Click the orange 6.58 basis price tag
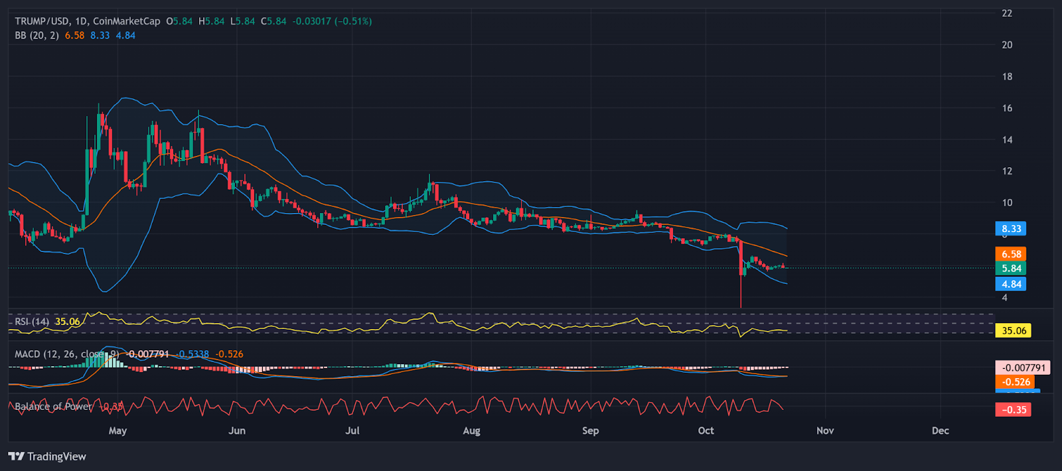This screenshot has width=1062, height=471. pyautogui.click(x=1011, y=254)
